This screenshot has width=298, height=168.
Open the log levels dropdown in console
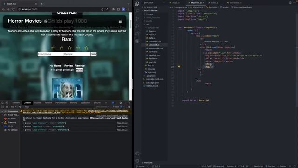tap(102, 107)
